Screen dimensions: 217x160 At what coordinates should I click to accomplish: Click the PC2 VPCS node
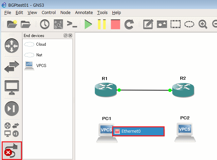pyautogui.click(x=185, y=132)
